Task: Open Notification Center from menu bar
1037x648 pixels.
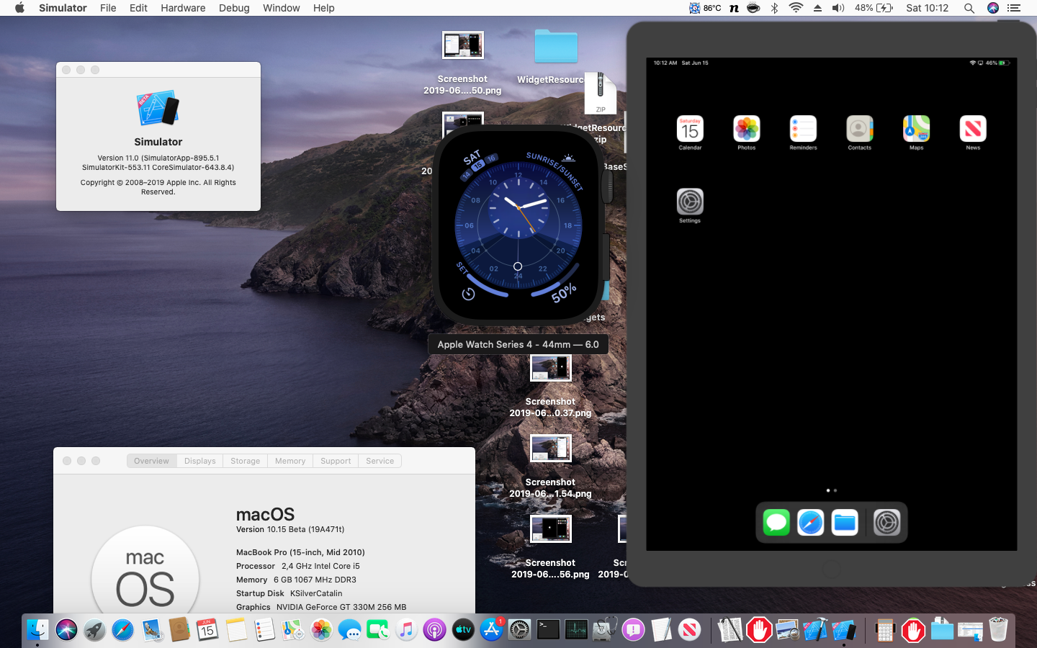Action: [x=1014, y=8]
